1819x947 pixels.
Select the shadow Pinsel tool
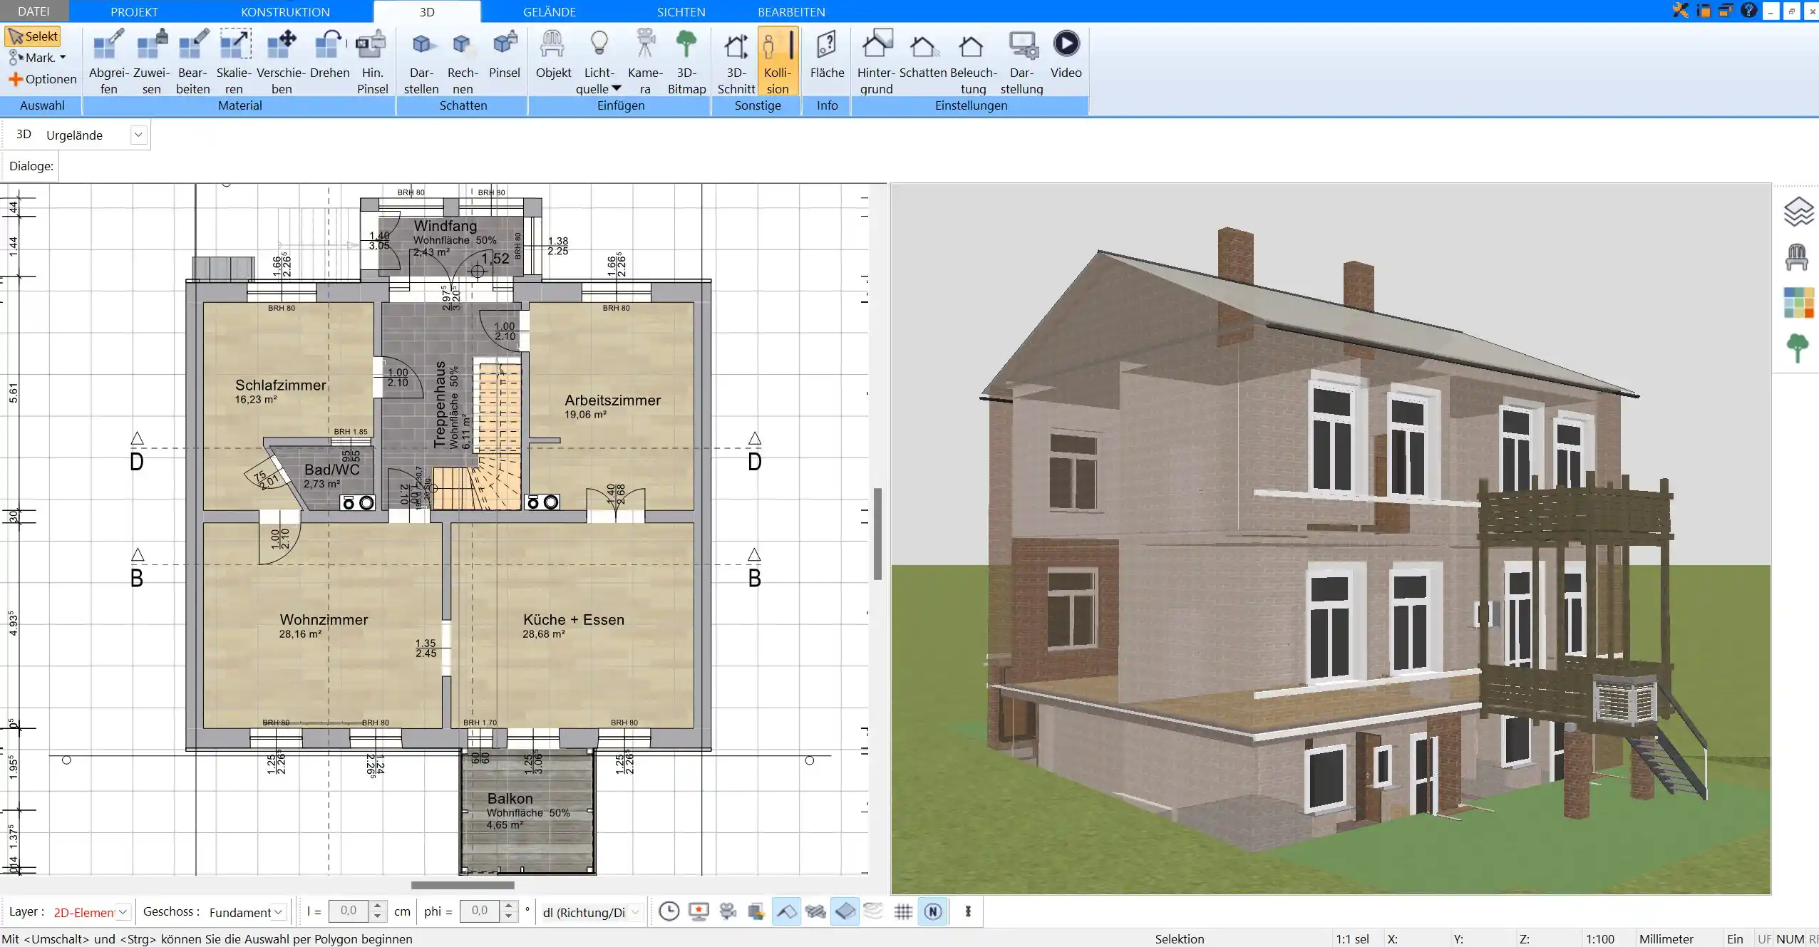click(x=505, y=55)
